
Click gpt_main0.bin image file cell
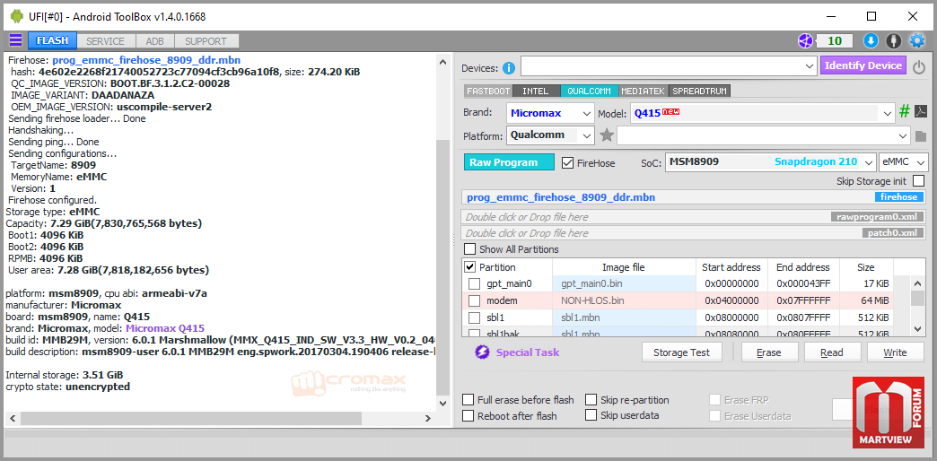point(625,283)
